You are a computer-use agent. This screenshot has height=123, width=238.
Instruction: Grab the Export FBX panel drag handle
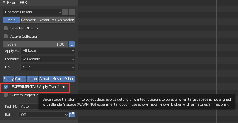73,2
